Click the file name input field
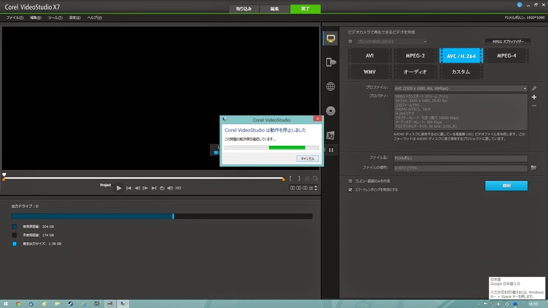This screenshot has width=548, height=308. [460, 158]
